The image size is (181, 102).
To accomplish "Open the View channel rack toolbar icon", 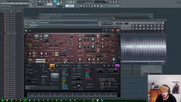I will [x=84, y=6].
